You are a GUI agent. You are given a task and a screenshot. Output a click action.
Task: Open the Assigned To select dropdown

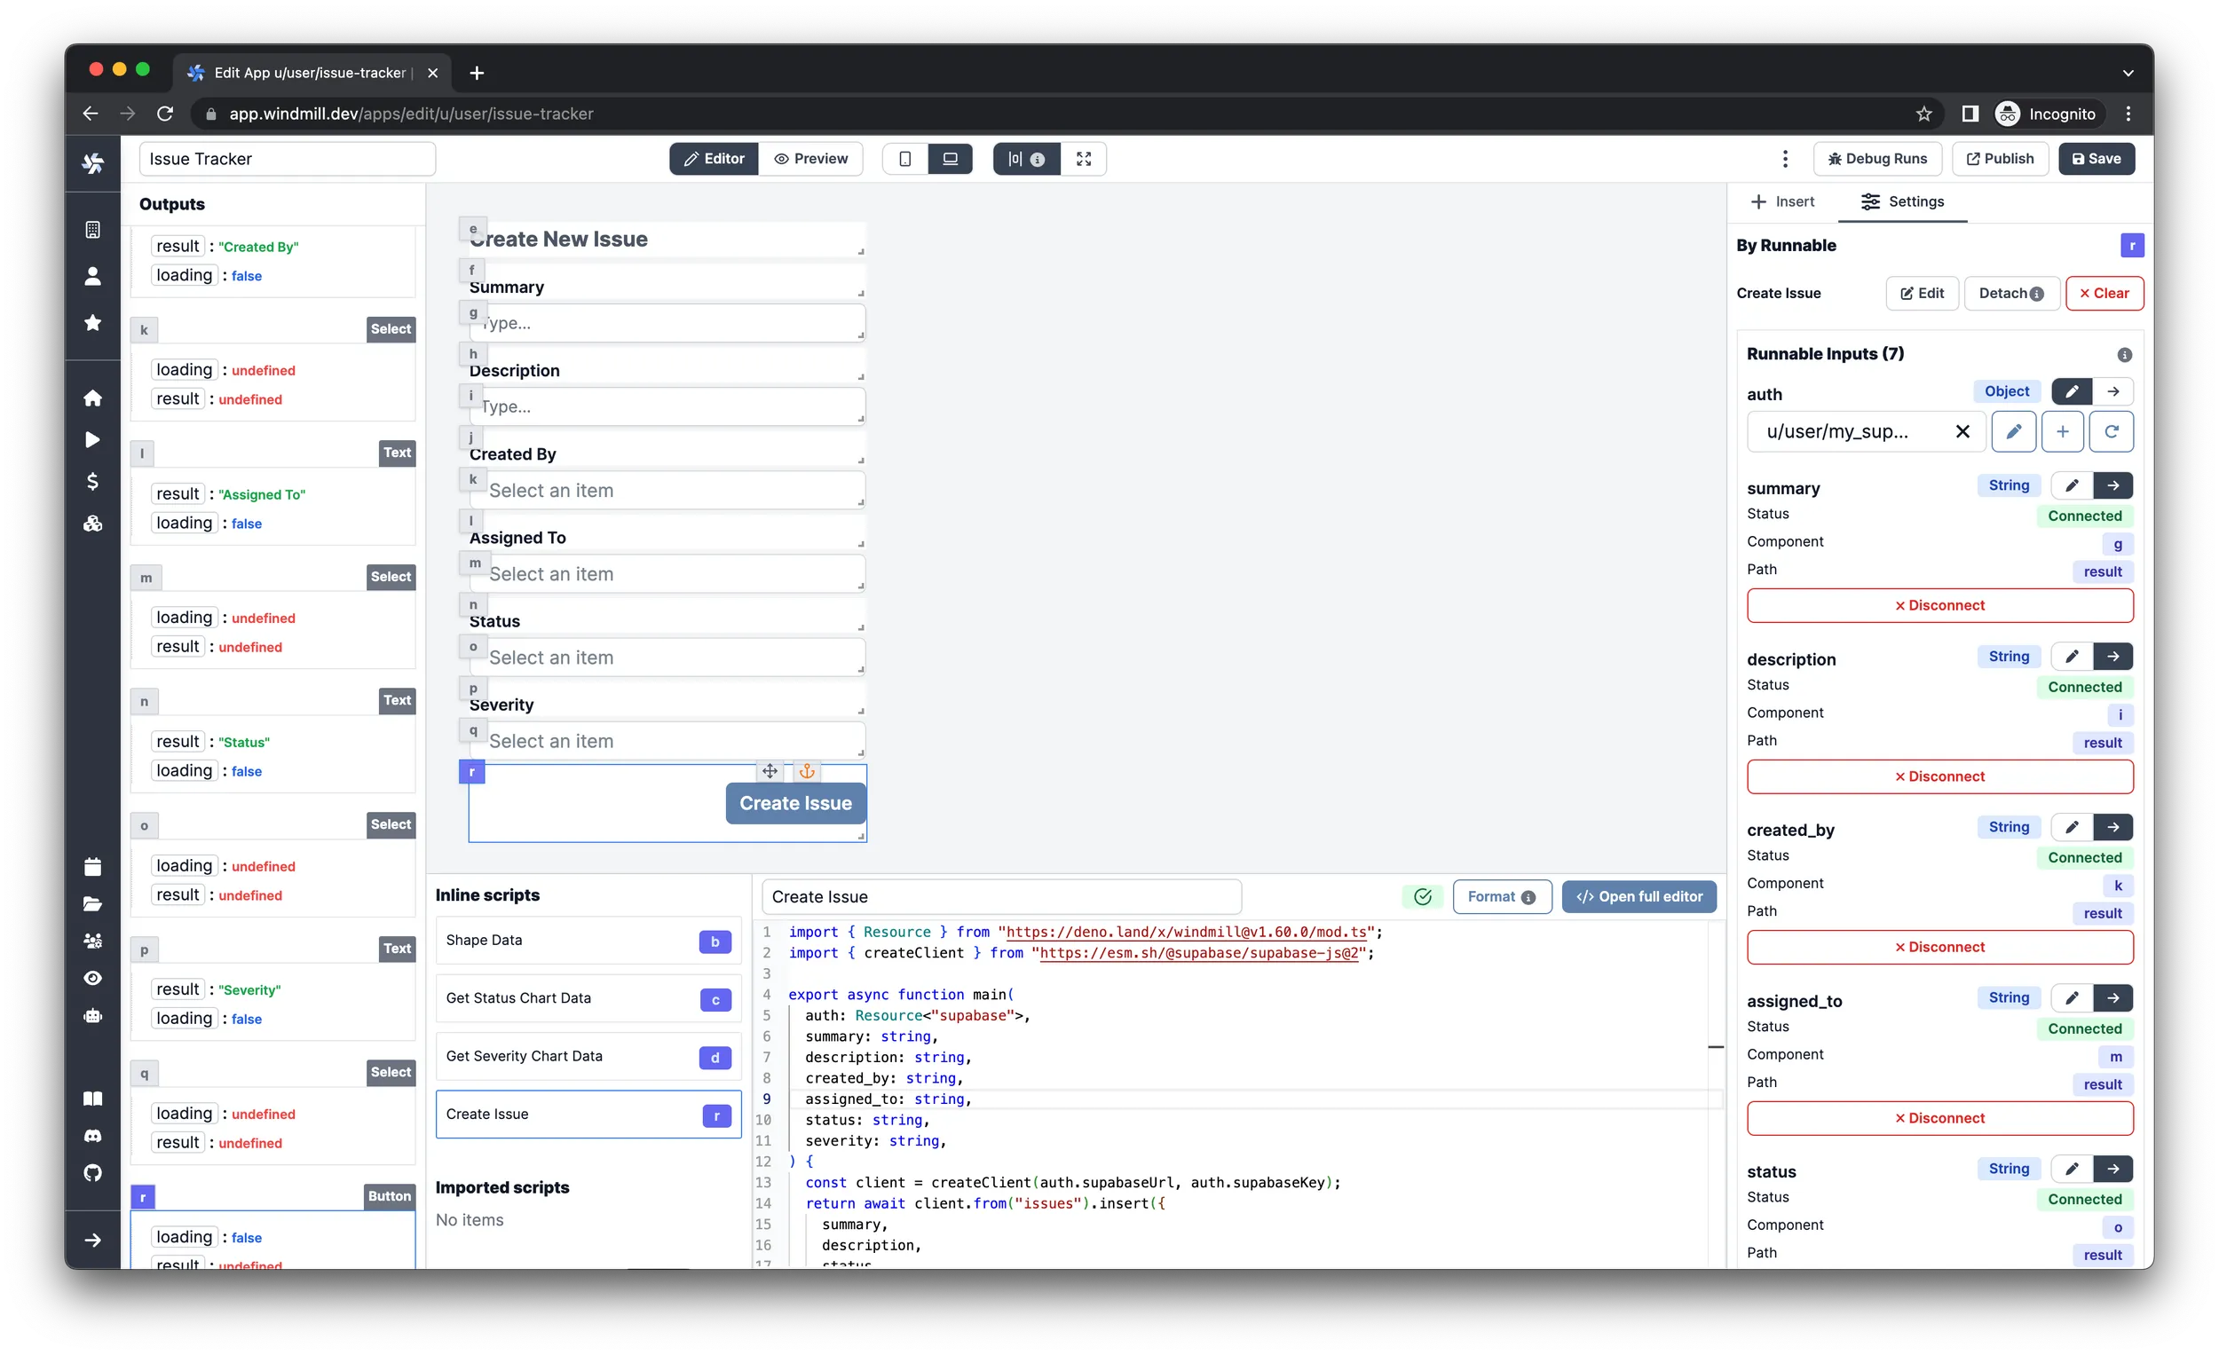pyautogui.click(x=667, y=573)
